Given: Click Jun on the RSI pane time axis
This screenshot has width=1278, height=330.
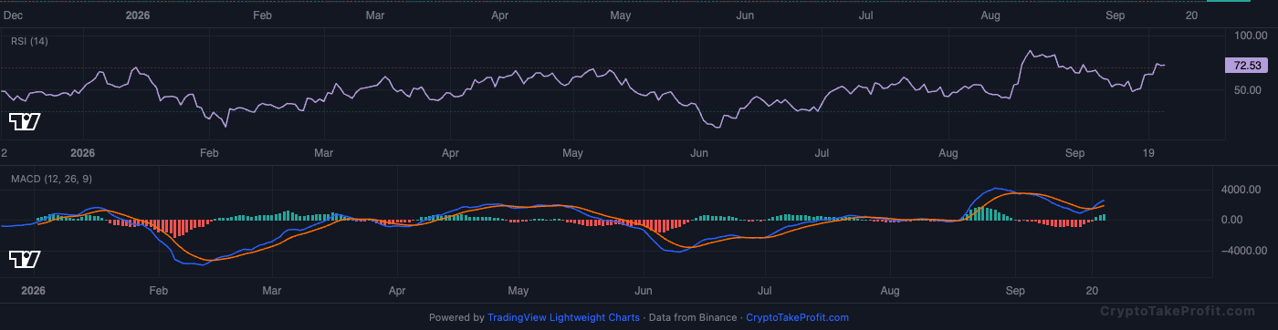Looking at the screenshot, I should coord(700,153).
